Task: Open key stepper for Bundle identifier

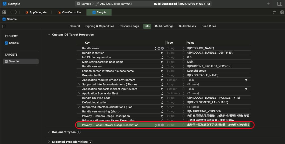Action: [162, 53]
